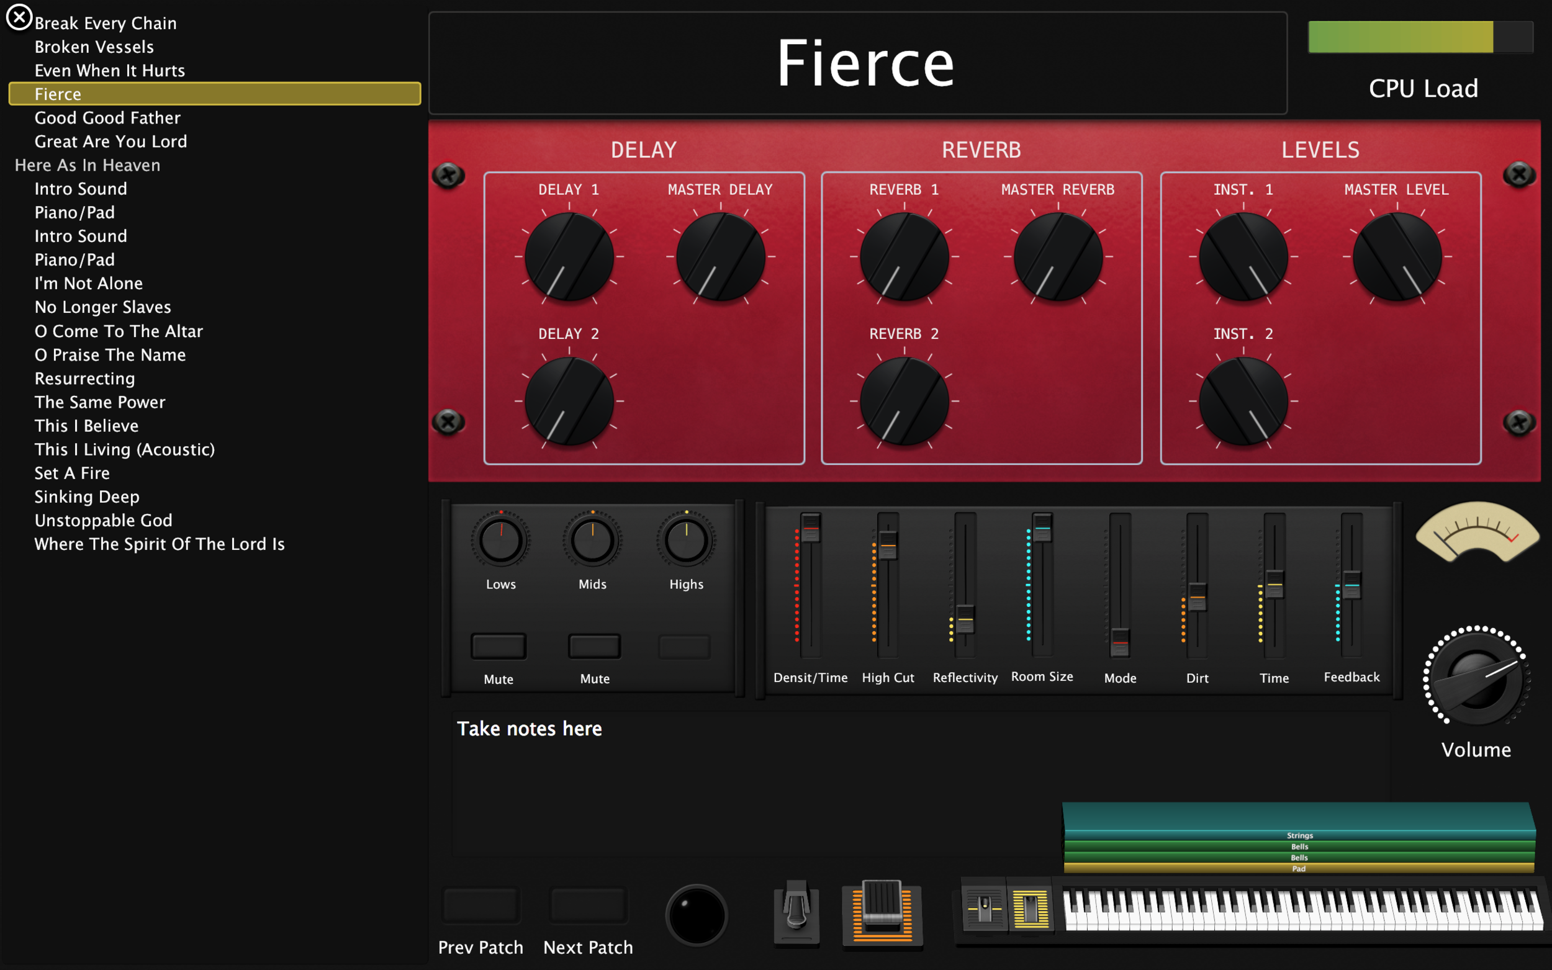Screen dimensions: 1552x970
Task: Click the pitch bend wheel icon
Action: (984, 908)
